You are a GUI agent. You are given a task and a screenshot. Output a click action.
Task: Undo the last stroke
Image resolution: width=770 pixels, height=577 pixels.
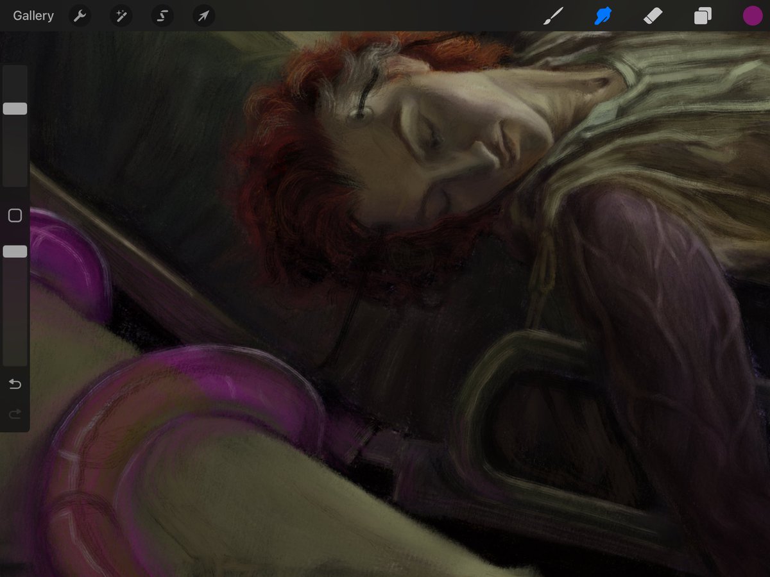tap(15, 384)
